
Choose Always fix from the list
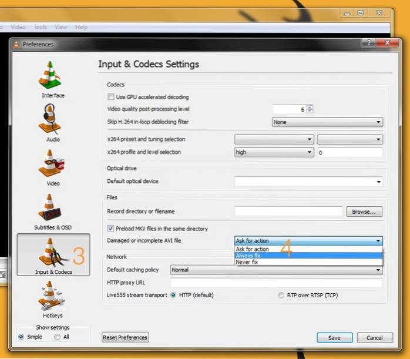[x=308, y=256]
